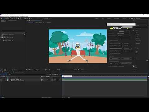
Task: Toggle visibility of the second timeline layer
Action: point(1,79)
